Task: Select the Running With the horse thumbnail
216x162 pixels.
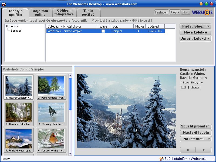Action: [x=51, y=113]
